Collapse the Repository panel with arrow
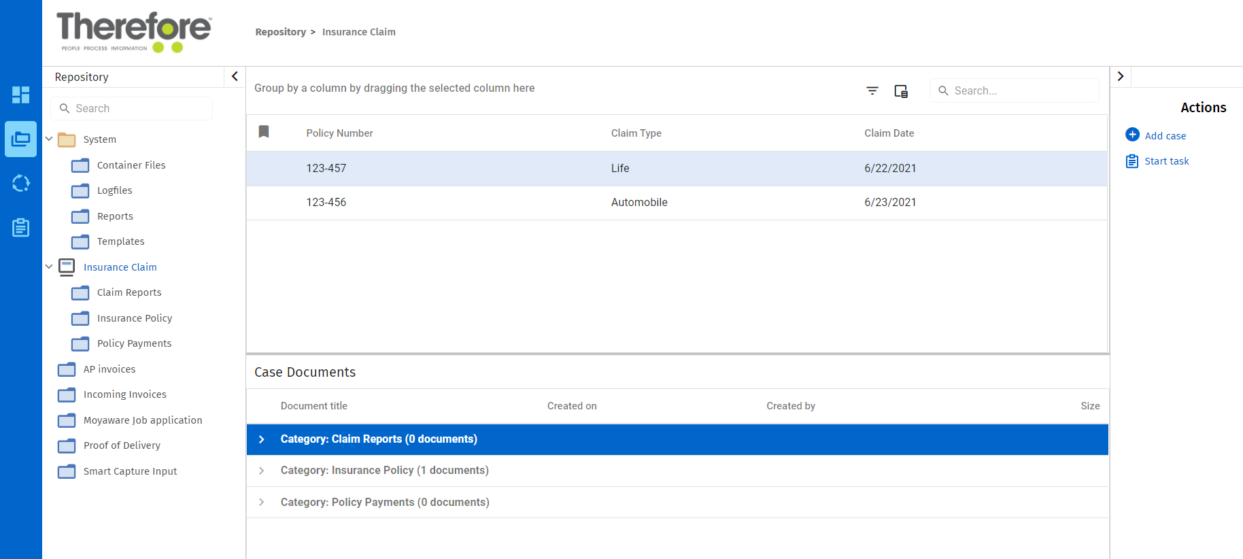 pos(235,76)
